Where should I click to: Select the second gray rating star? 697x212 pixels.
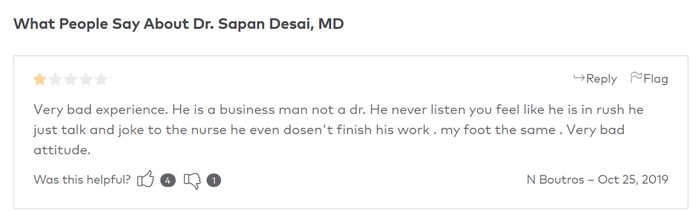(55, 79)
